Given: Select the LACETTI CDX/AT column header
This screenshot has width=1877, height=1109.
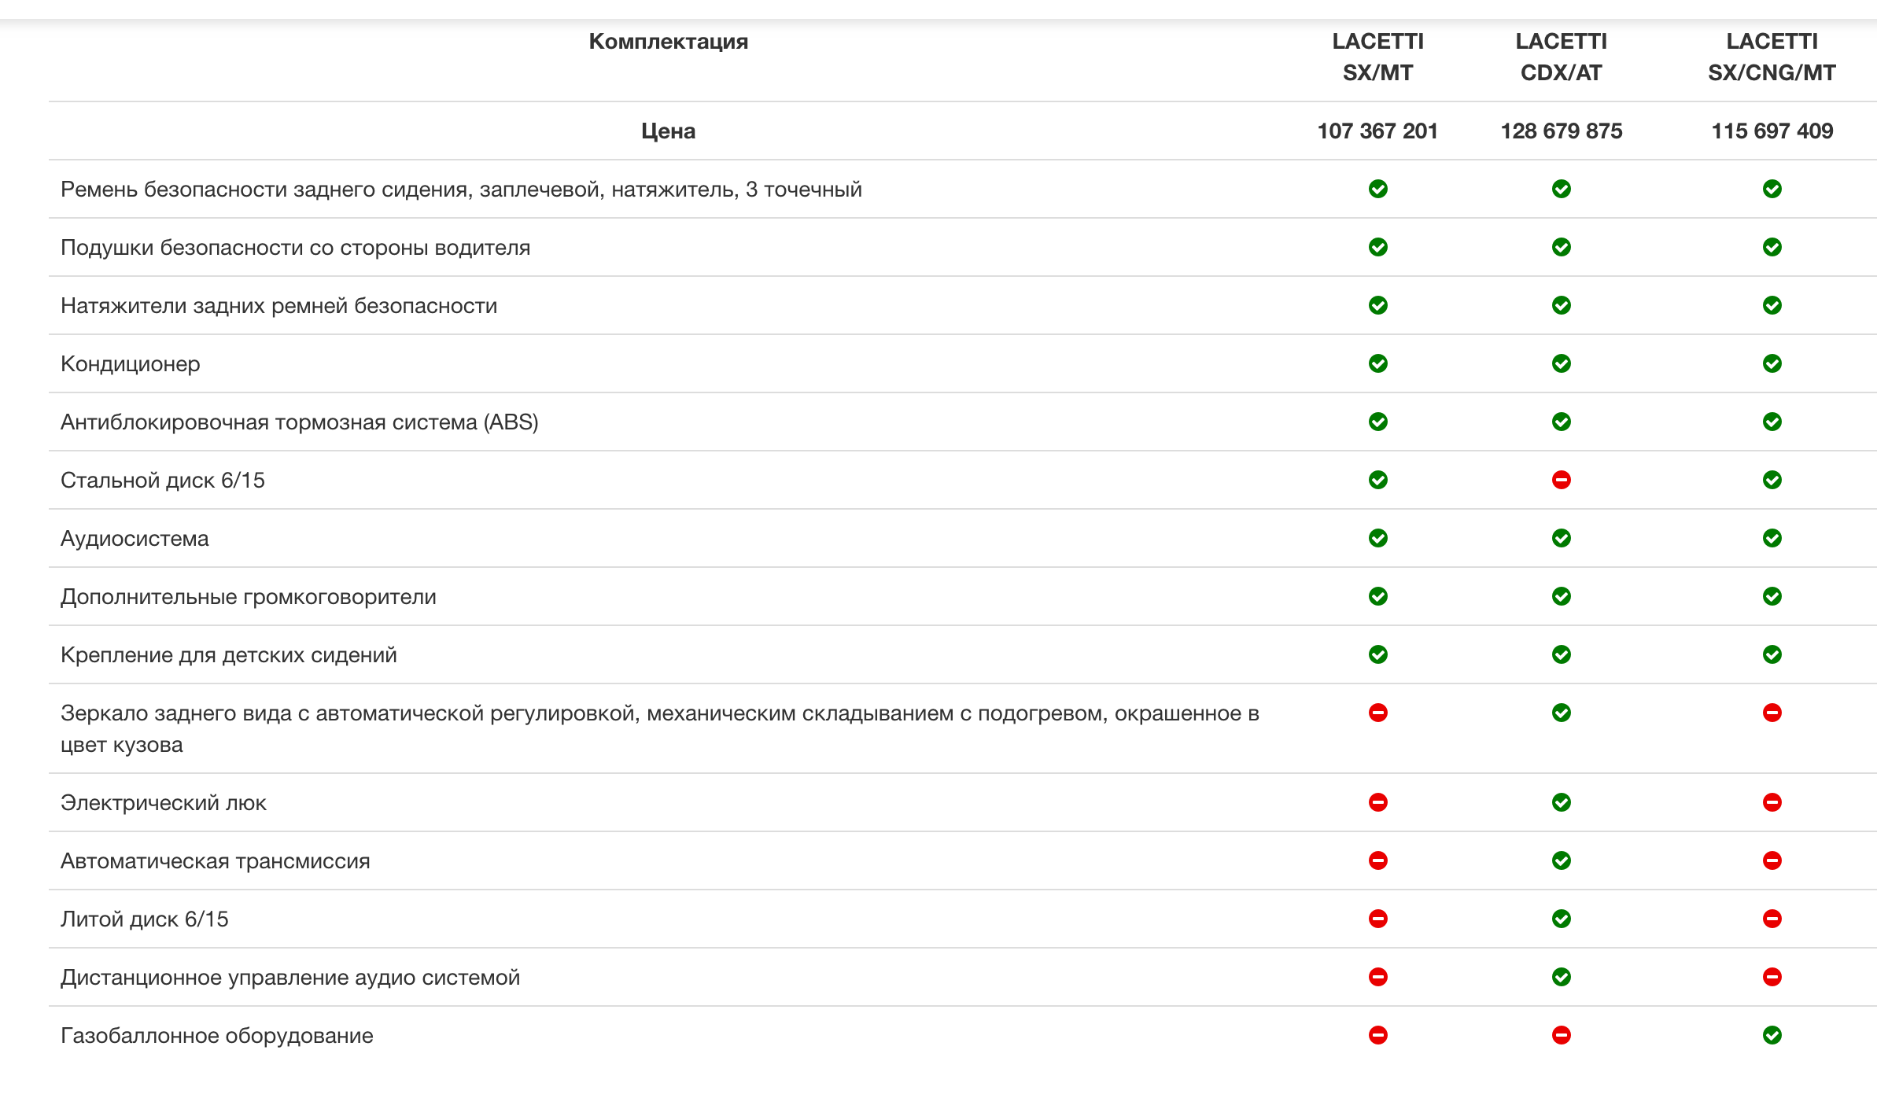Looking at the screenshot, I should coord(1561,57).
